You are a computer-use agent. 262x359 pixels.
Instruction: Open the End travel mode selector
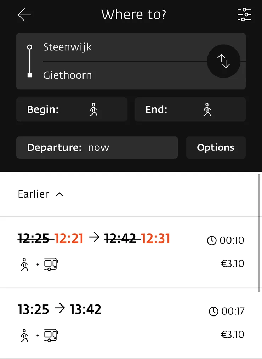coord(190,110)
